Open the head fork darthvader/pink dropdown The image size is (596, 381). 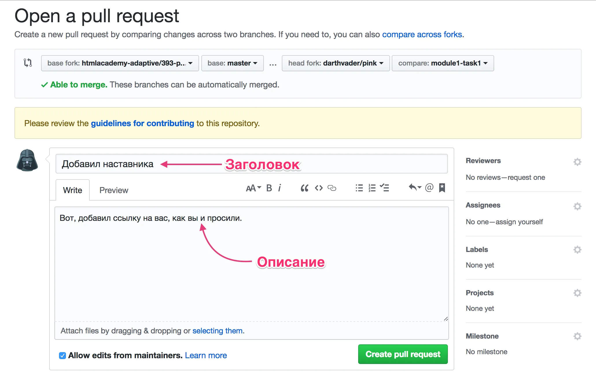[x=336, y=63]
